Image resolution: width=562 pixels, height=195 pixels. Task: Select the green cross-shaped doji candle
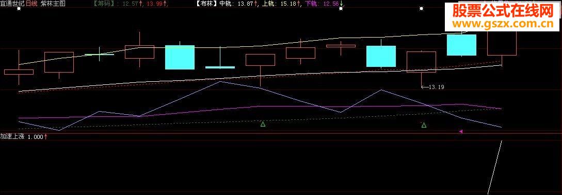tap(99, 55)
